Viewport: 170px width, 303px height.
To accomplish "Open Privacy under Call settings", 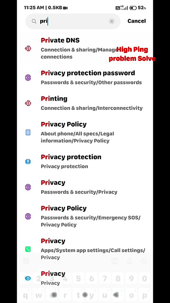I will click(x=85, y=249).
